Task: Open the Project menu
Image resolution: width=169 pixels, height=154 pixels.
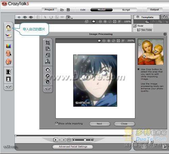Action: coord(49,10)
